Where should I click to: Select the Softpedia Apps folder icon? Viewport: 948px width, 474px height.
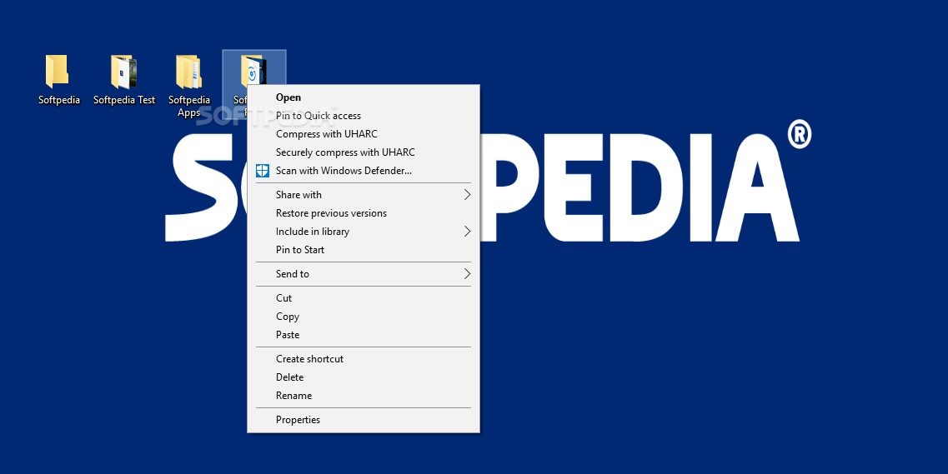coord(188,72)
